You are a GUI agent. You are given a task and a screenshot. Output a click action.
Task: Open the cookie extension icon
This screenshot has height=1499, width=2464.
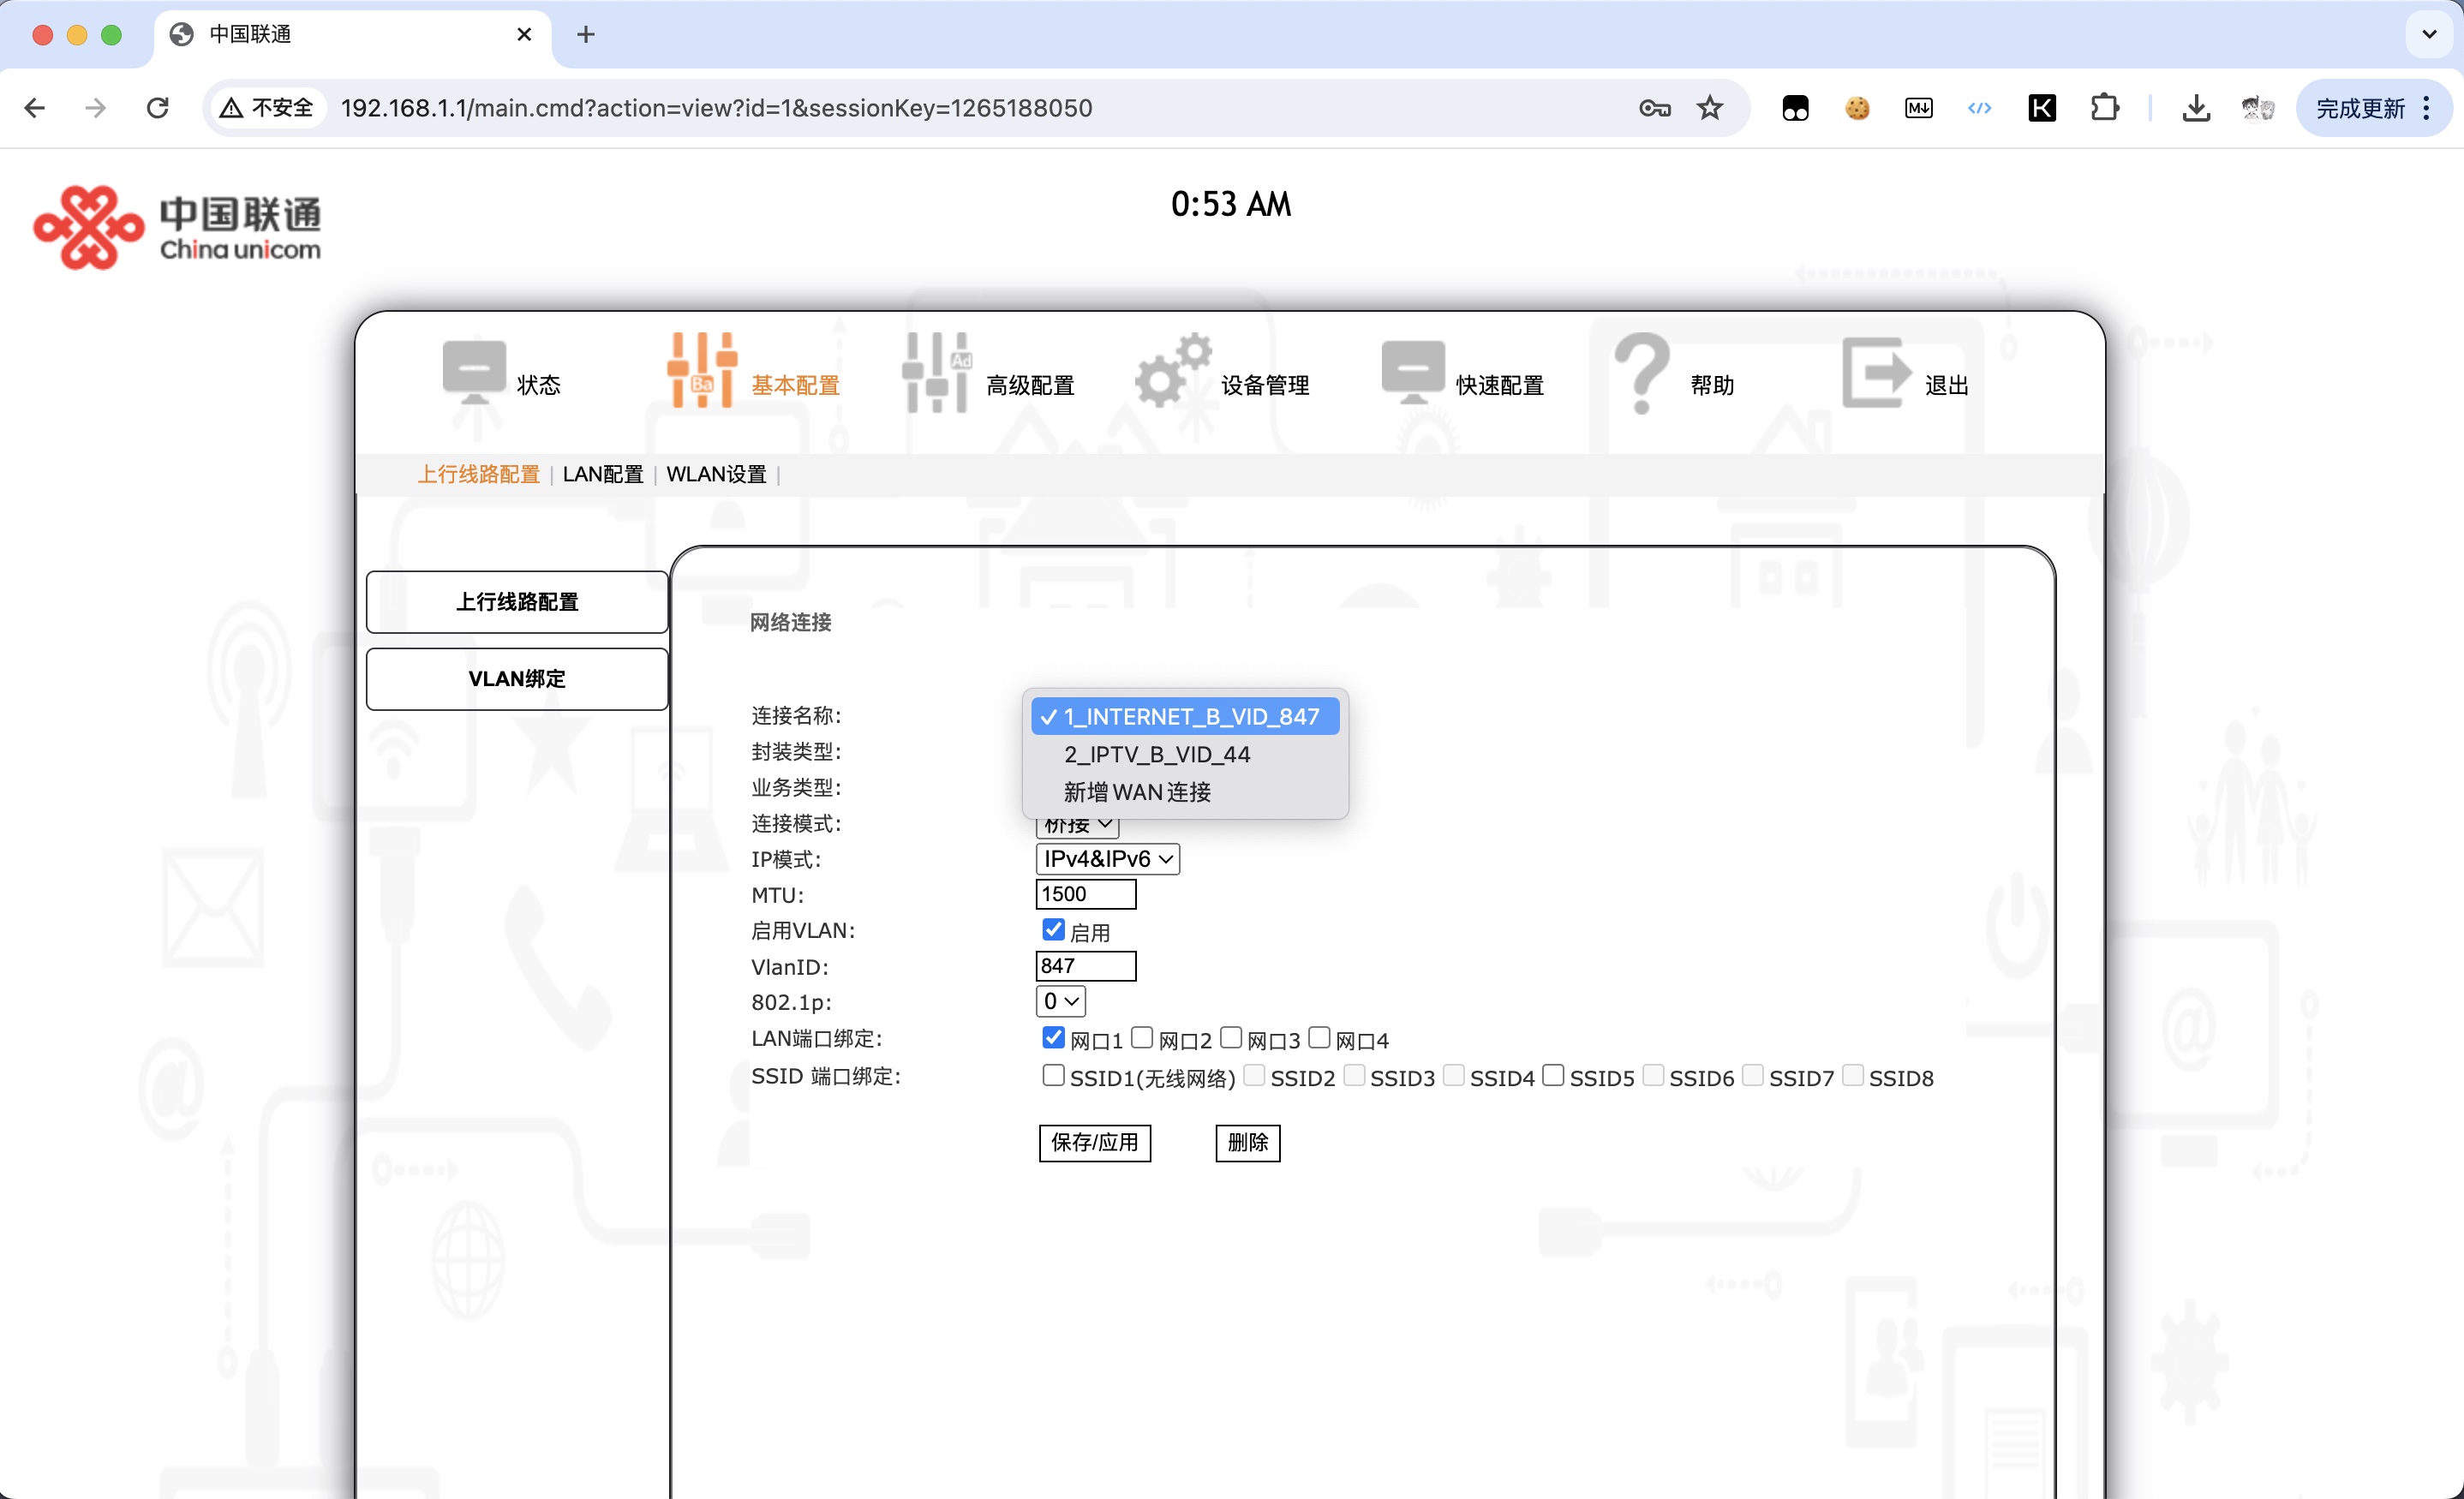coord(1857,108)
